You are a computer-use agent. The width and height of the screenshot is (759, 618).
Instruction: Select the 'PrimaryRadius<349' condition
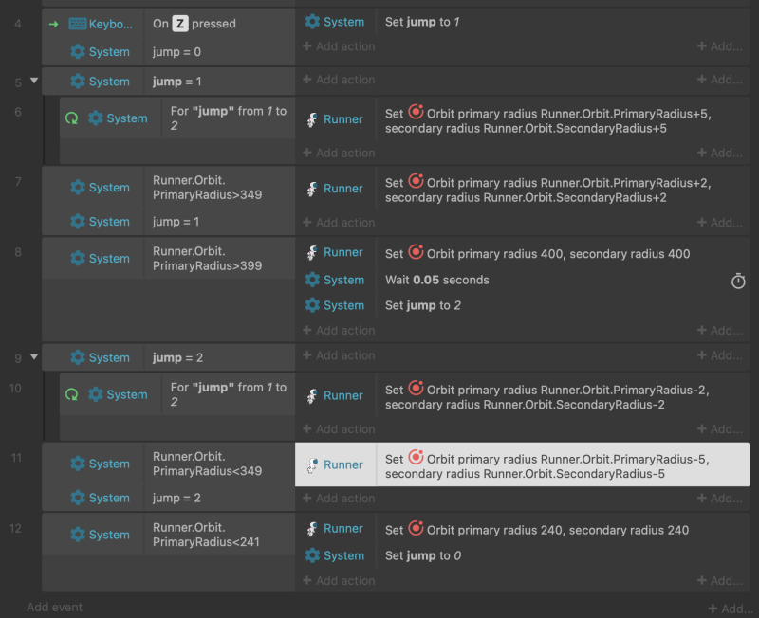pyautogui.click(x=207, y=463)
